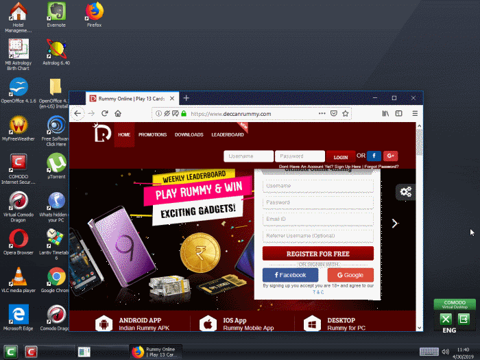
Task: Log in with header Google+ icon
Action: (x=391, y=156)
